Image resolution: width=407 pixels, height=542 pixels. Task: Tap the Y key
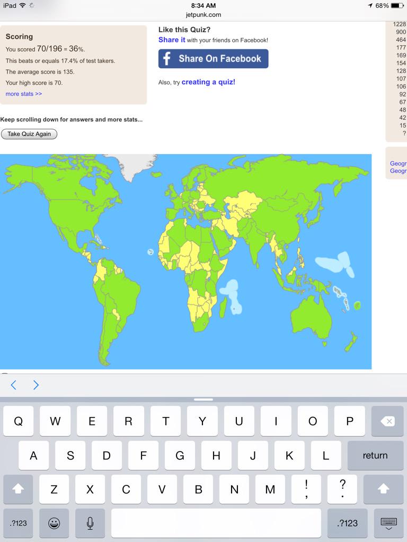(x=202, y=421)
